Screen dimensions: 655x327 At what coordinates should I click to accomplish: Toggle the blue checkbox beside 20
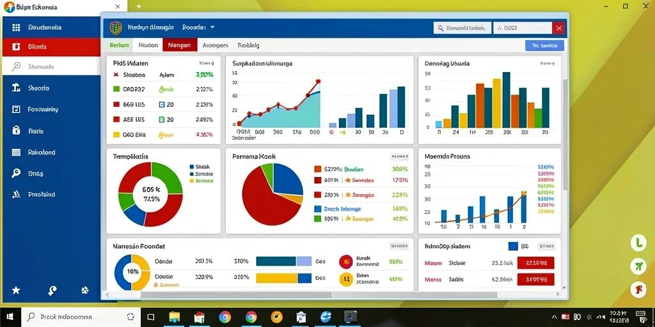(162, 105)
